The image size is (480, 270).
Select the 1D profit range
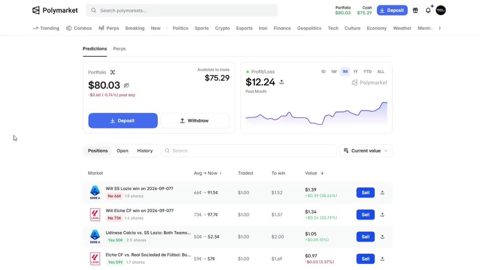(x=323, y=72)
